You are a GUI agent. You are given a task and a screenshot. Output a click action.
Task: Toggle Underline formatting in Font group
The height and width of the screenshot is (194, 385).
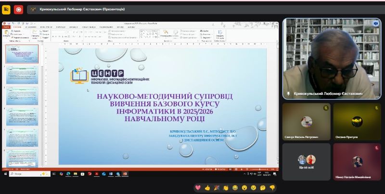(x=59, y=37)
